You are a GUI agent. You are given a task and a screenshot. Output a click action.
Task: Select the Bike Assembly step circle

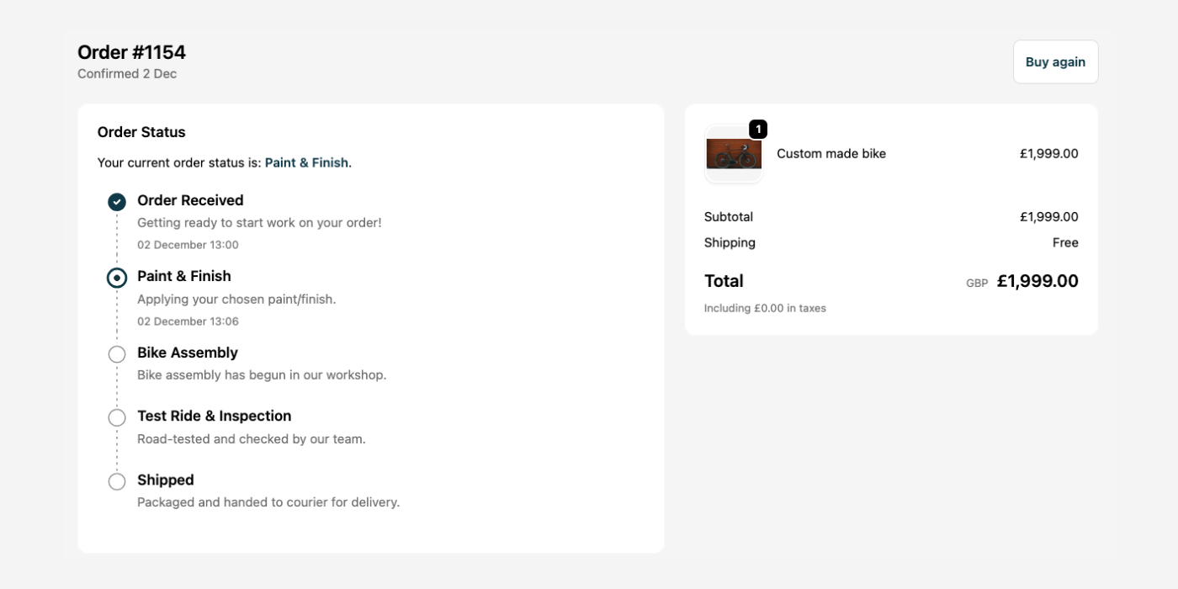click(117, 353)
